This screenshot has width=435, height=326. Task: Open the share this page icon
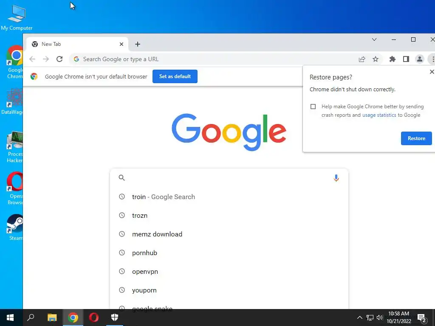(x=362, y=59)
